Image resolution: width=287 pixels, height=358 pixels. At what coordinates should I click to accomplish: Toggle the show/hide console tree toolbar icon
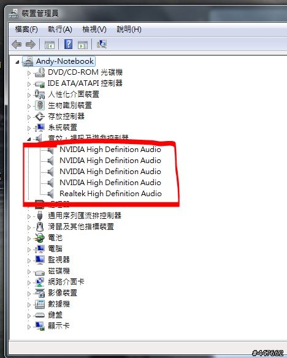pos(50,45)
